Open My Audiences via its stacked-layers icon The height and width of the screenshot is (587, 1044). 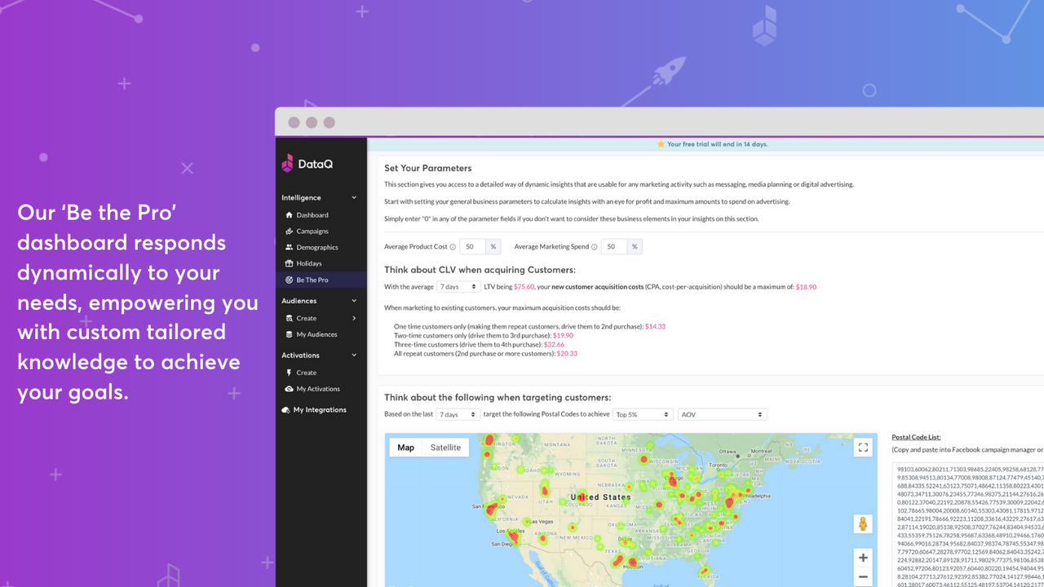tap(289, 334)
